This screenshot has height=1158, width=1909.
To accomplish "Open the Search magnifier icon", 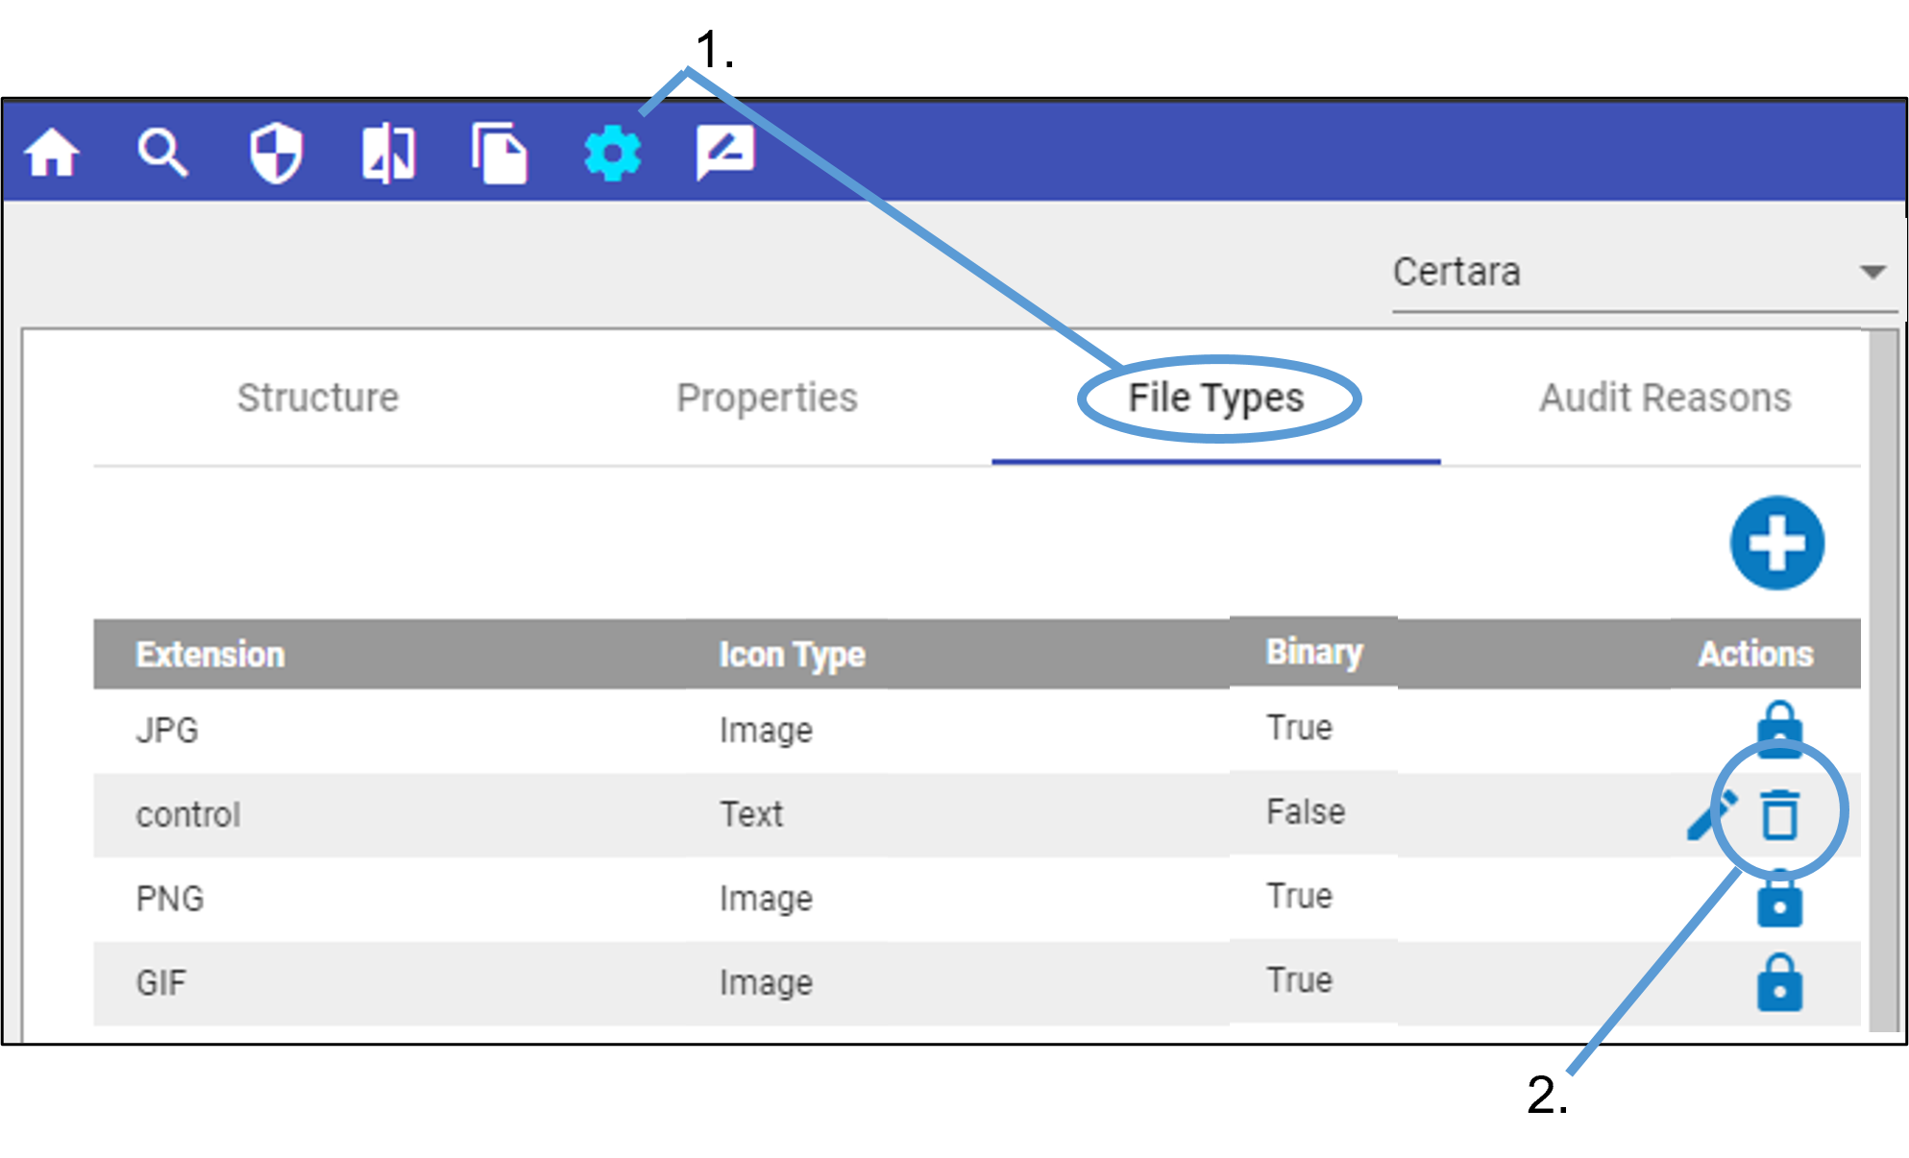I will 162,153.
